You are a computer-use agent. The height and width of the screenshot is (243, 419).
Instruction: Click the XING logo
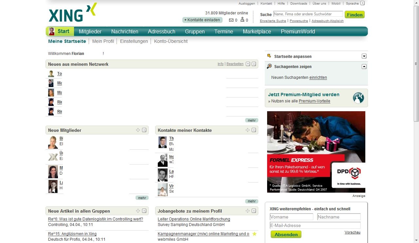pos(73,13)
